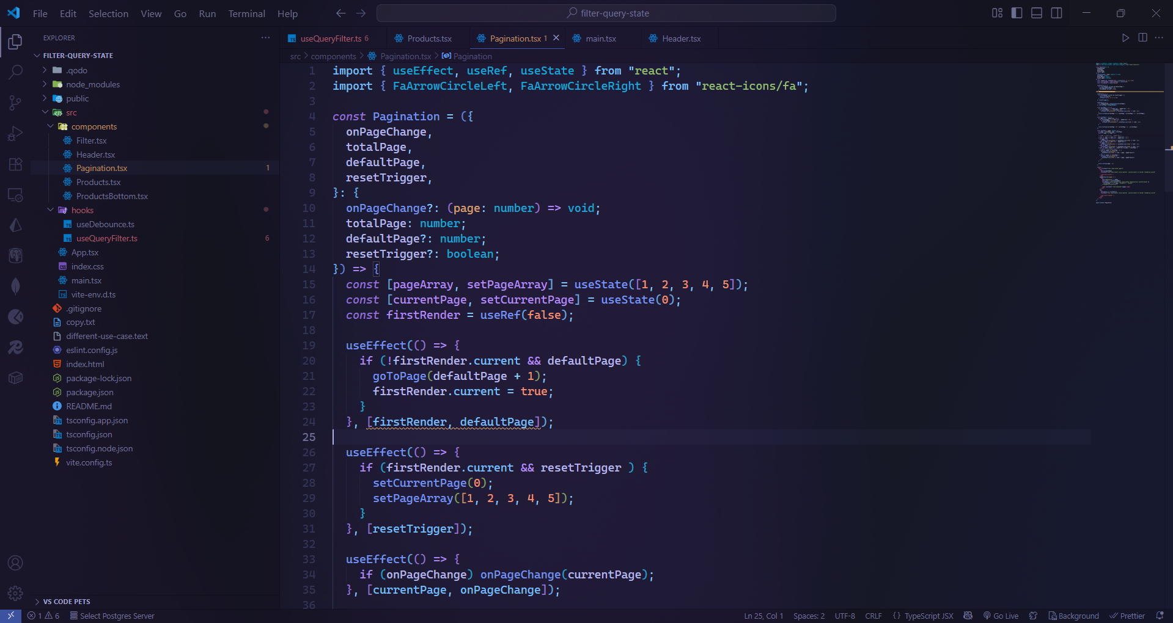Open the Source Control view
Screen dimensions: 1173x623
[x=15, y=103]
